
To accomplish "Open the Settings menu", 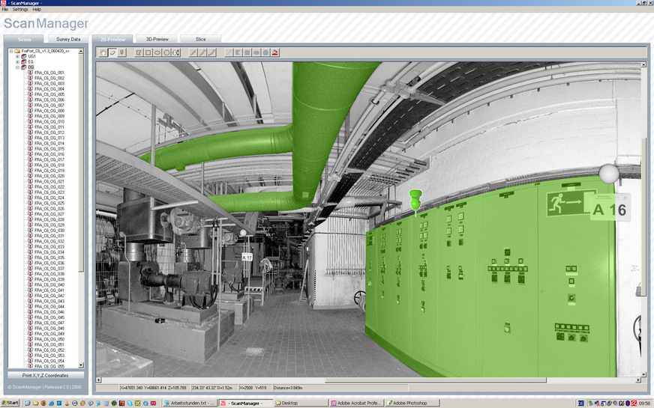I will click(x=20, y=9).
